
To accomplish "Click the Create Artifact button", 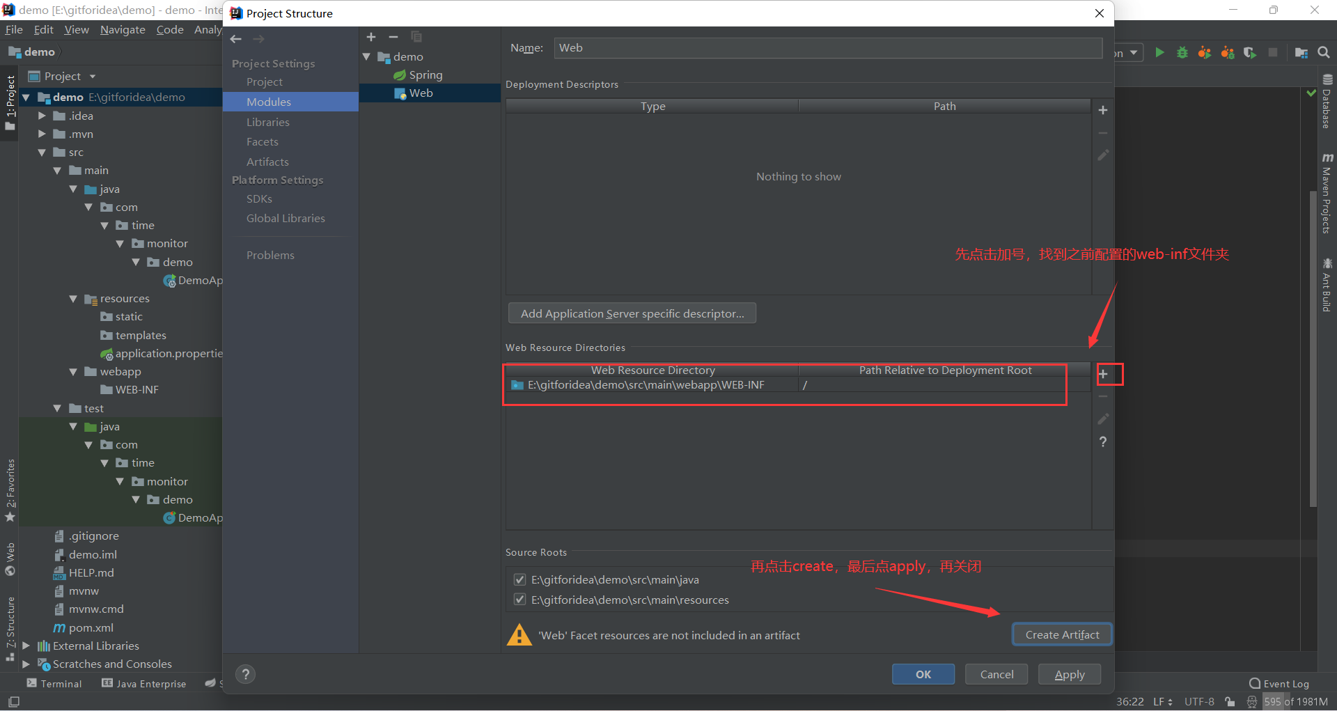I will 1062,634.
